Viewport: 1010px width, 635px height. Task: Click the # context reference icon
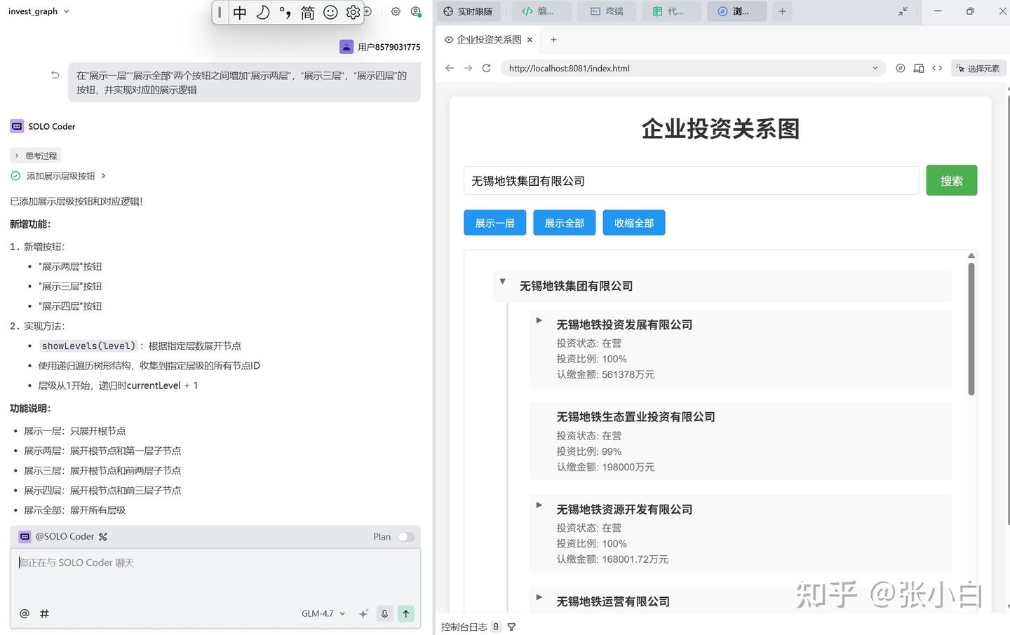44,614
